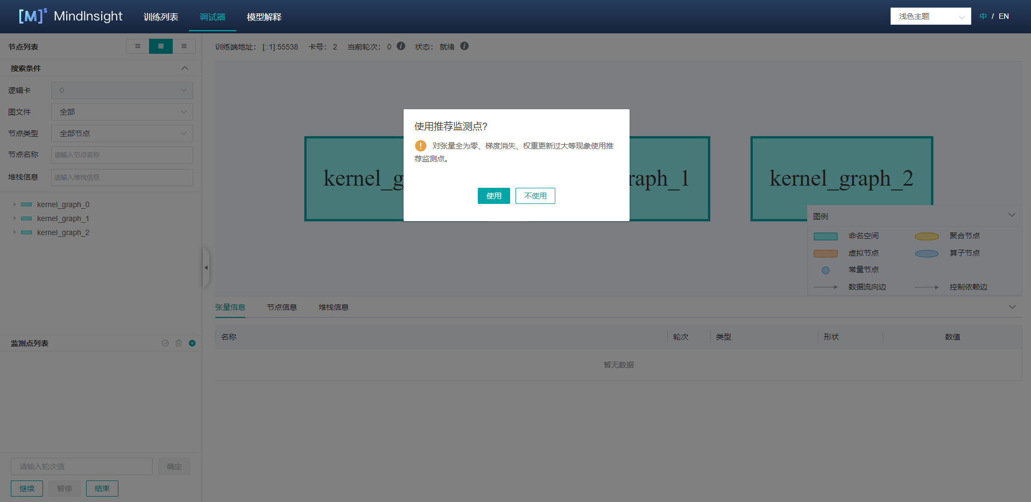Click the checkmark icon in watchpoint list

pyautogui.click(x=165, y=343)
